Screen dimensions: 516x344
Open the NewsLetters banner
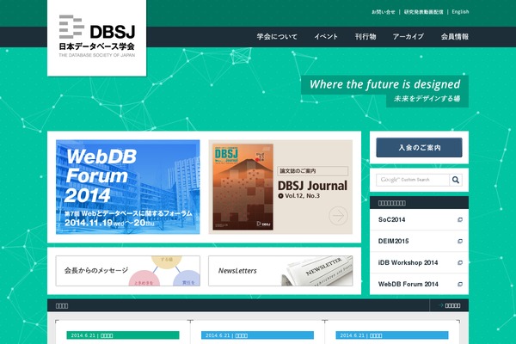tap(280, 271)
